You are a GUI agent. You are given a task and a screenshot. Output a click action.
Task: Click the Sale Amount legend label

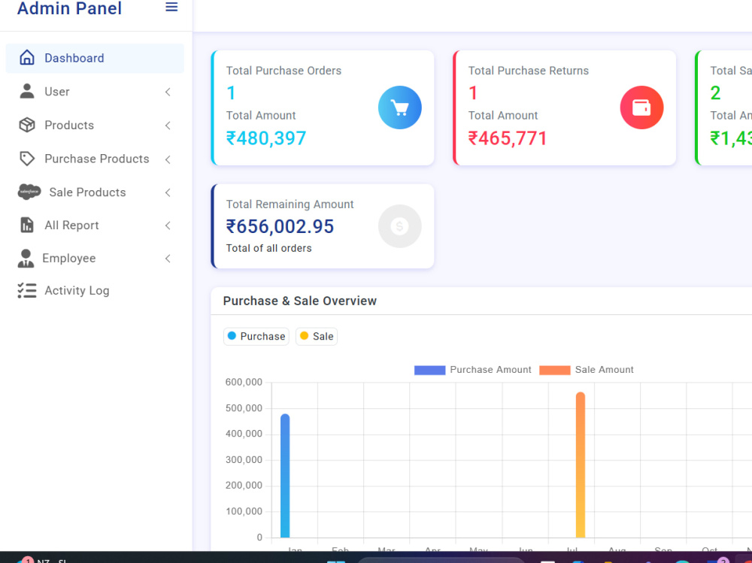tap(605, 370)
